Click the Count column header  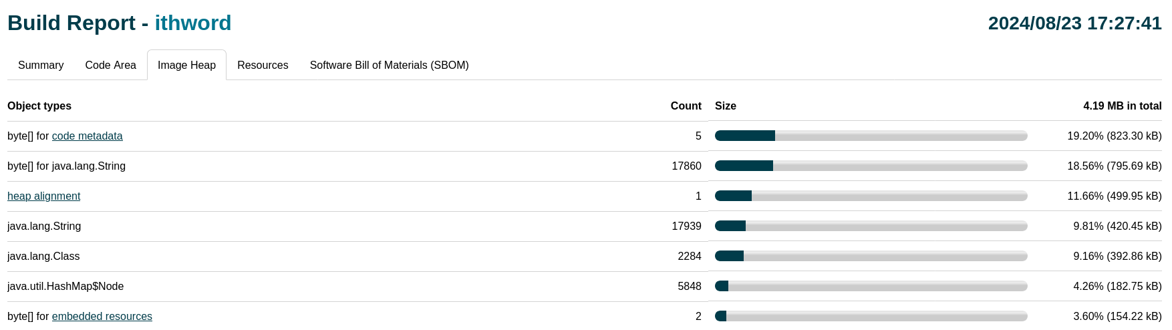(x=686, y=106)
